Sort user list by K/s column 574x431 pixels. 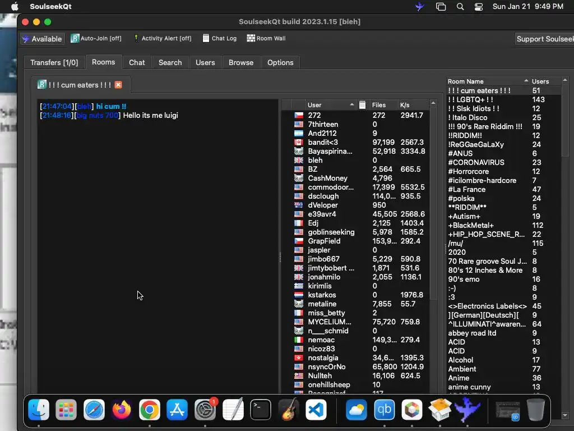[x=413, y=105]
